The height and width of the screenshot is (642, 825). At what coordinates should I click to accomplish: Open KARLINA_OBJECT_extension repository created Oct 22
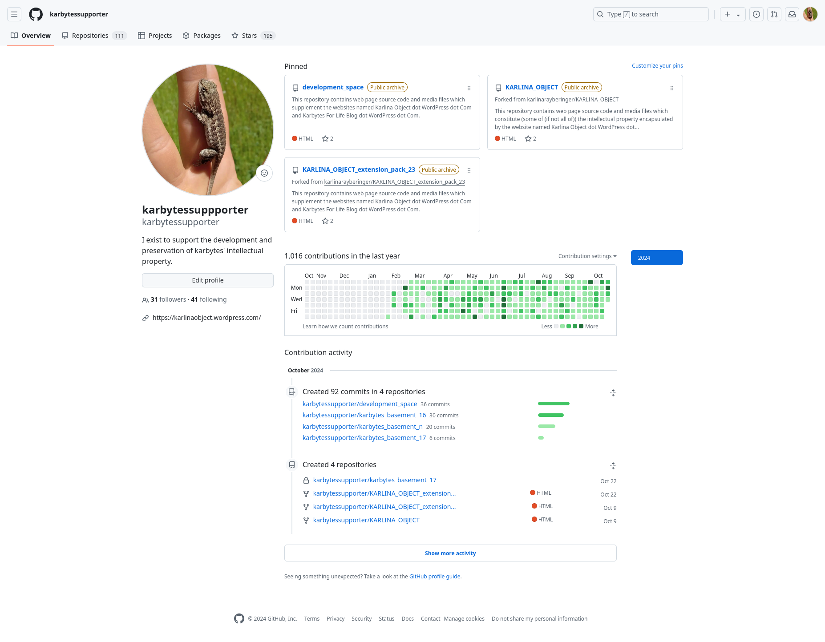(384, 493)
